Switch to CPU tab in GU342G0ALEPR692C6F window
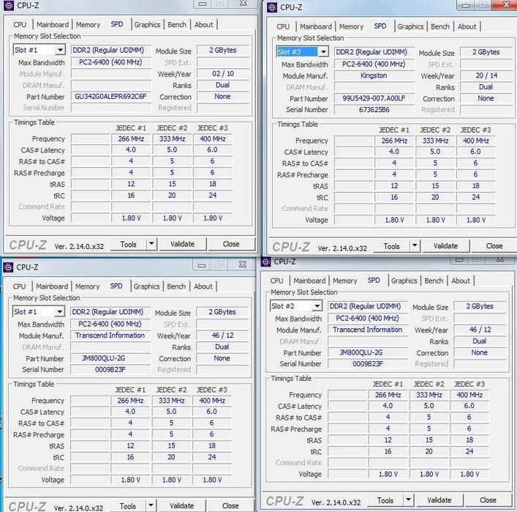517x512 pixels. click(x=20, y=25)
